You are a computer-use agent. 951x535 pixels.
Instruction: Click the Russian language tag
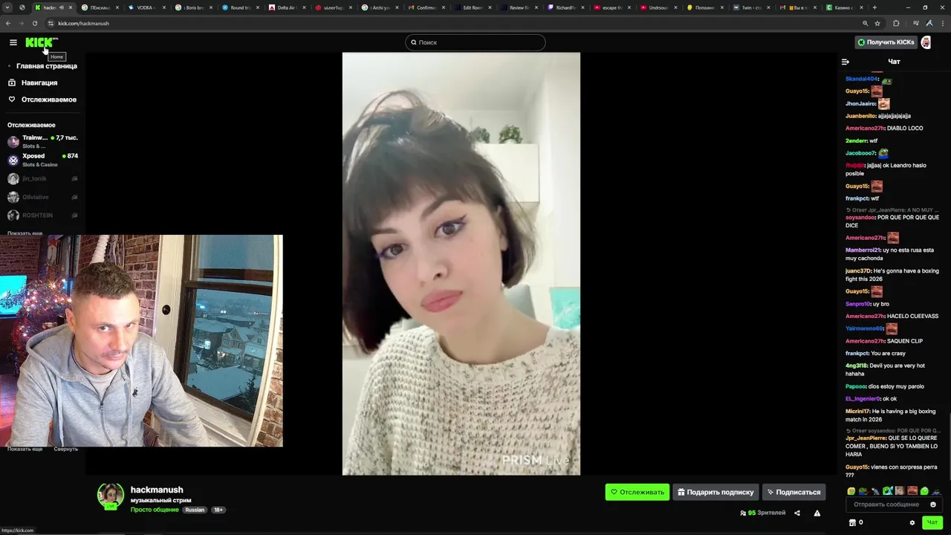[x=195, y=510]
